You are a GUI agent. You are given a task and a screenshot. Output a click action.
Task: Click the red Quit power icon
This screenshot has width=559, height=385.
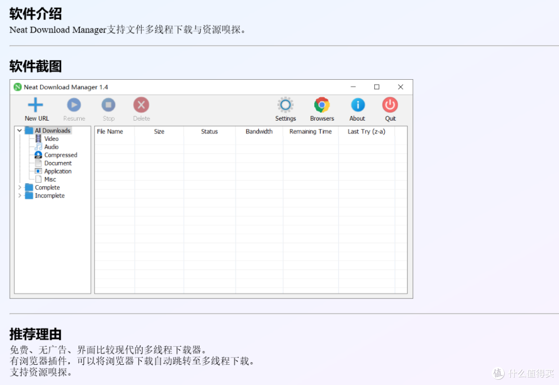(x=390, y=105)
